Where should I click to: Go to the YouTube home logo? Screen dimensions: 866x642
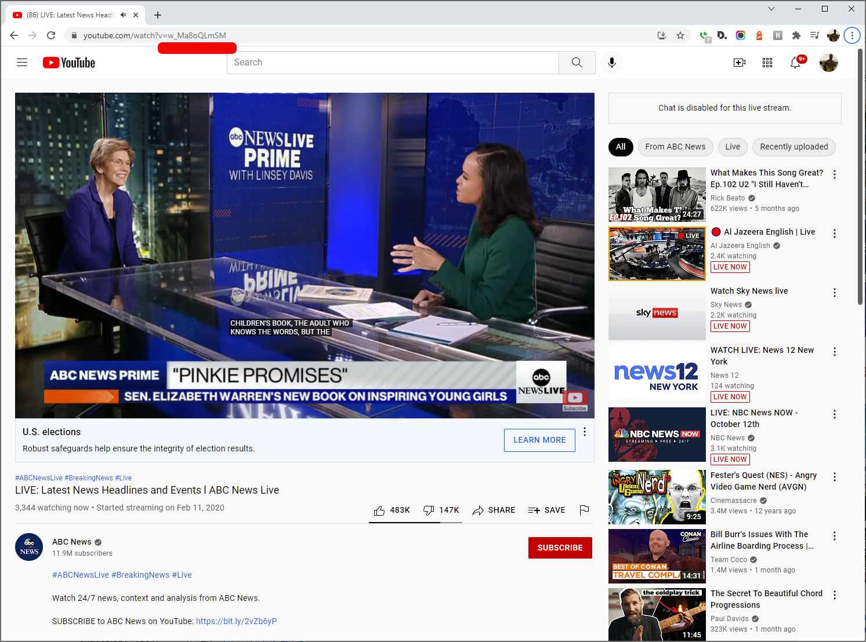(x=69, y=63)
